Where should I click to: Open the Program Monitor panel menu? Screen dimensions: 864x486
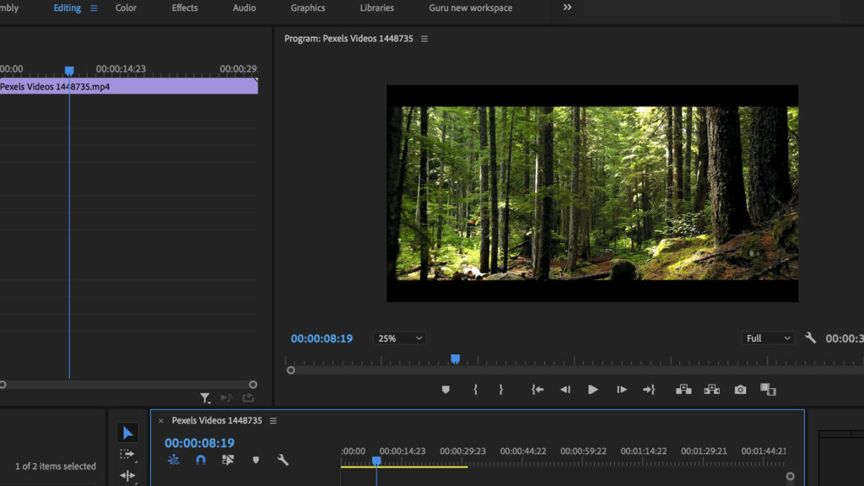pos(424,38)
